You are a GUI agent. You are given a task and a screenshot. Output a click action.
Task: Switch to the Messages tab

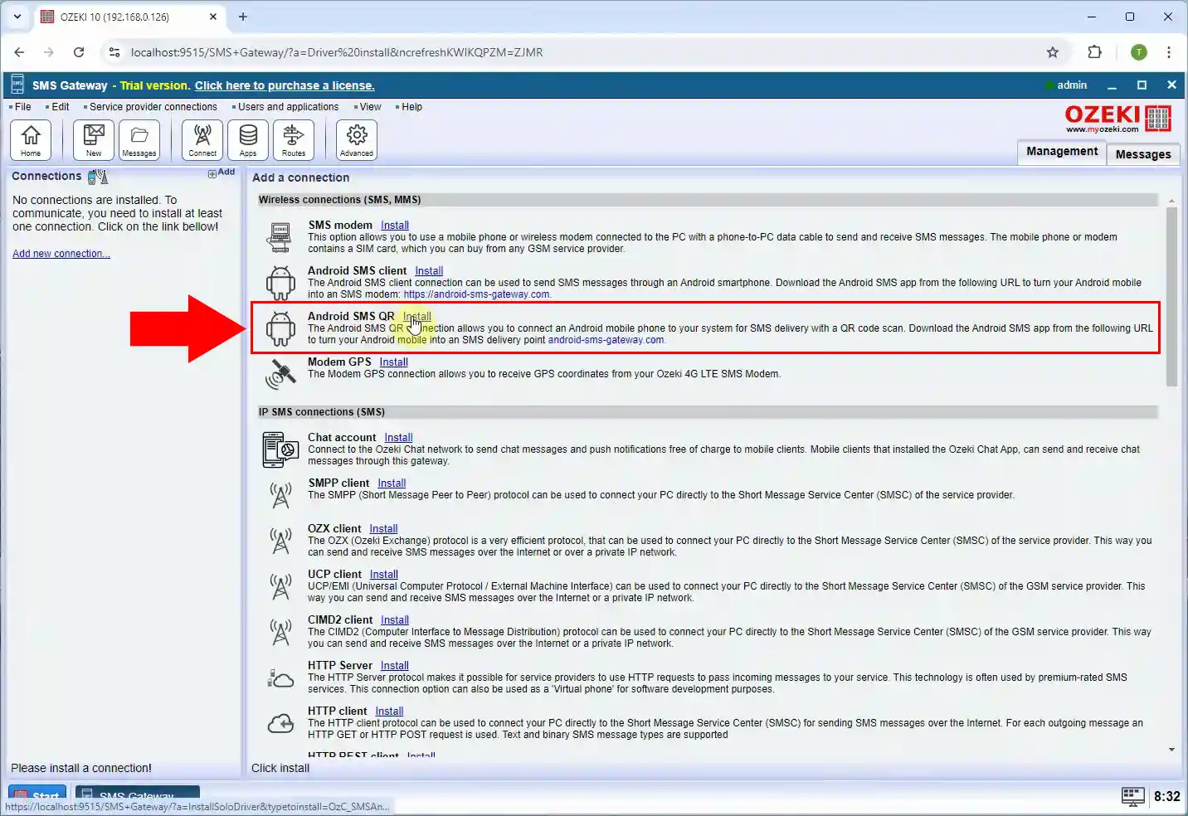[1143, 154]
